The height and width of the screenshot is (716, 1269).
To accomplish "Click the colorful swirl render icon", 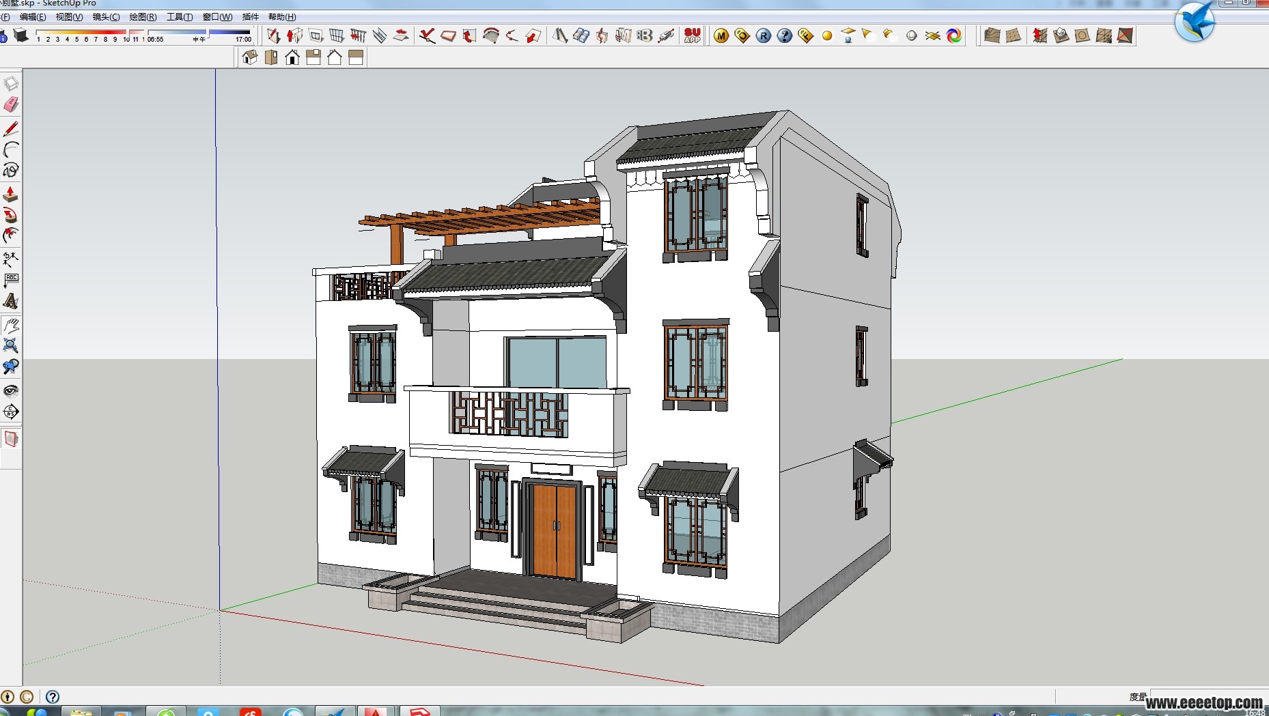I will click(954, 35).
